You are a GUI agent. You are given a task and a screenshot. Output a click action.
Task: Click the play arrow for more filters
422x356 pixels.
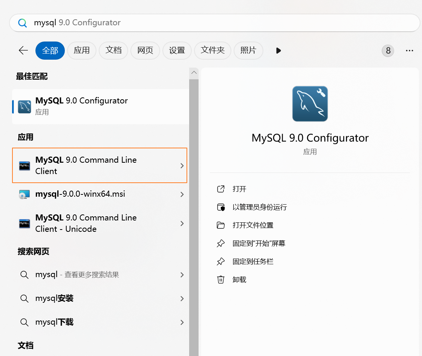(278, 51)
